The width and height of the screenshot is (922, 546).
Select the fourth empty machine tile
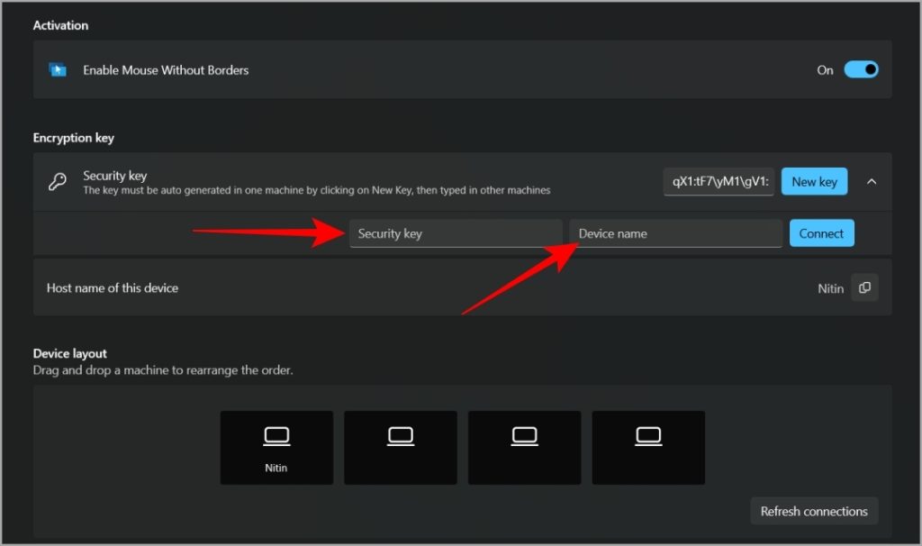click(648, 448)
